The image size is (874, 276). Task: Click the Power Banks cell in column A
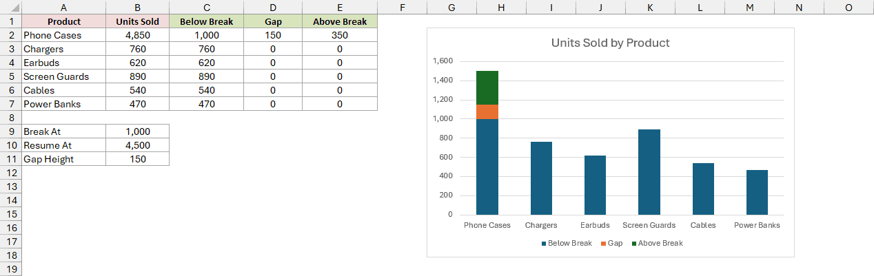pyautogui.click(x=64, y=104)
